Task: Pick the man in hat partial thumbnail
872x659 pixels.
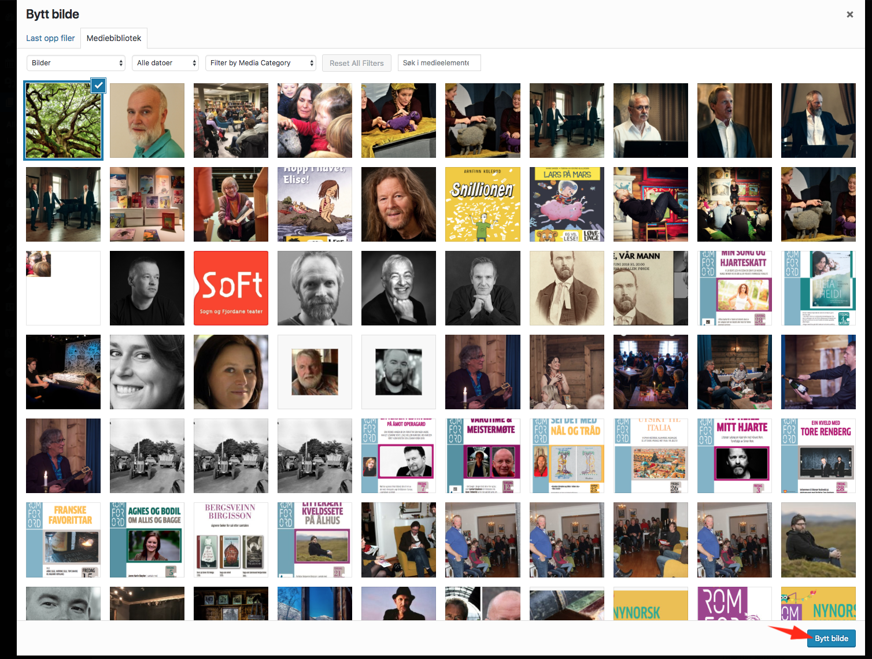Action: pos(398,604)
